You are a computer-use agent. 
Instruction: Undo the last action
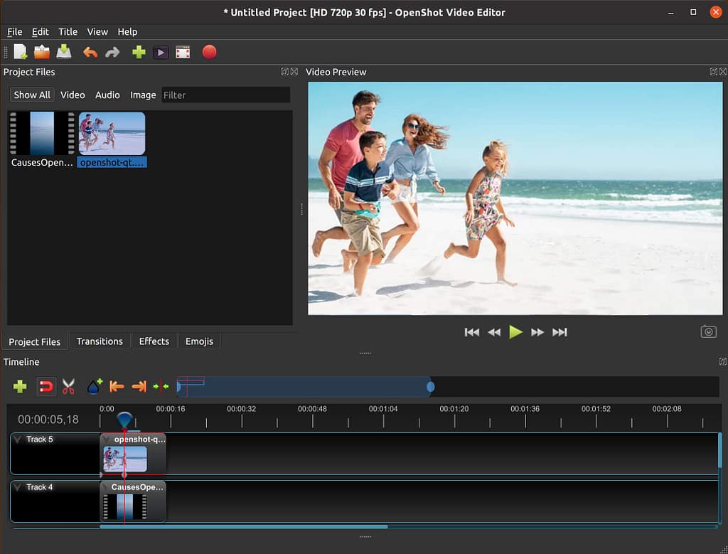tap(91, 52)
